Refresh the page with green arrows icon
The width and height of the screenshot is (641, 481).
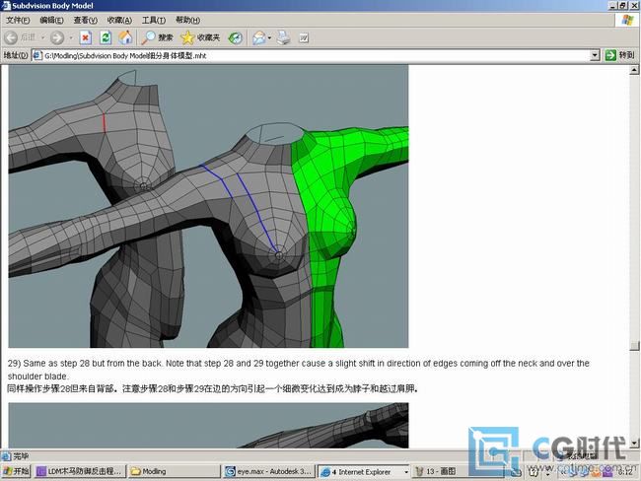point(106,37)
